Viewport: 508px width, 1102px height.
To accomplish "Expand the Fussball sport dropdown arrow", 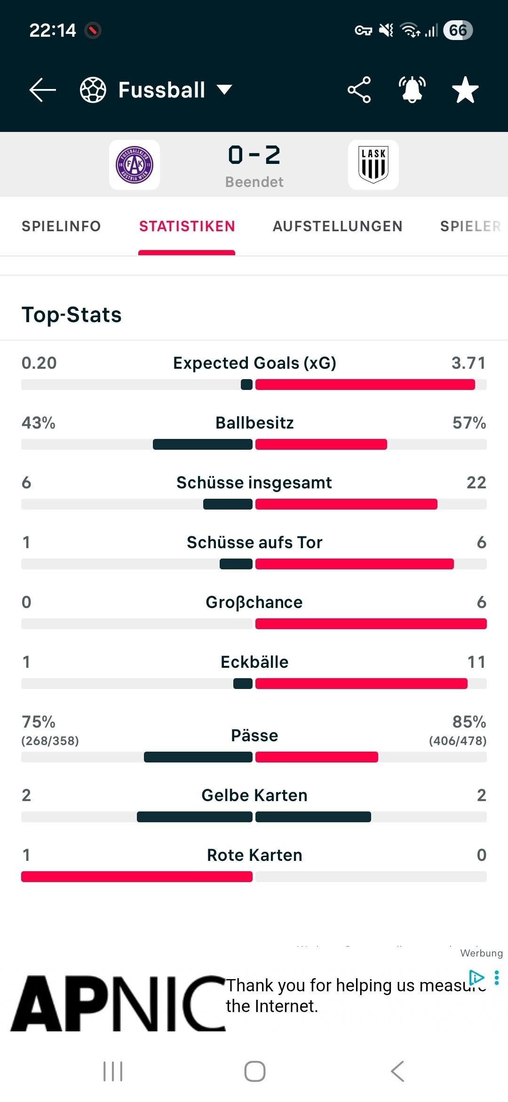I will (x=224, y=89).
